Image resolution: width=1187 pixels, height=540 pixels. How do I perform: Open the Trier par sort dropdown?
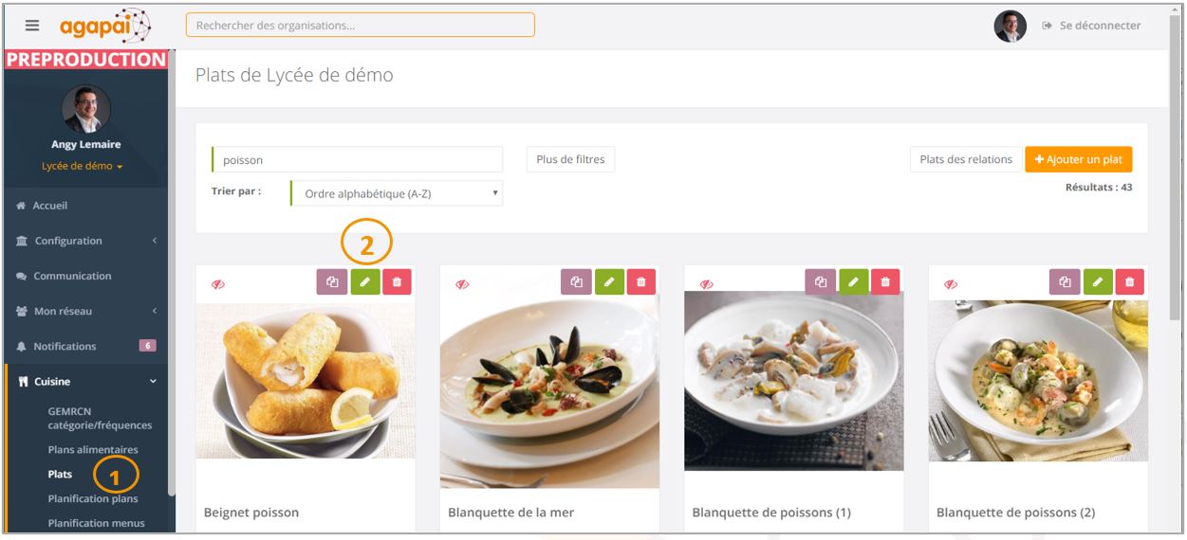(x=397, y=193)
